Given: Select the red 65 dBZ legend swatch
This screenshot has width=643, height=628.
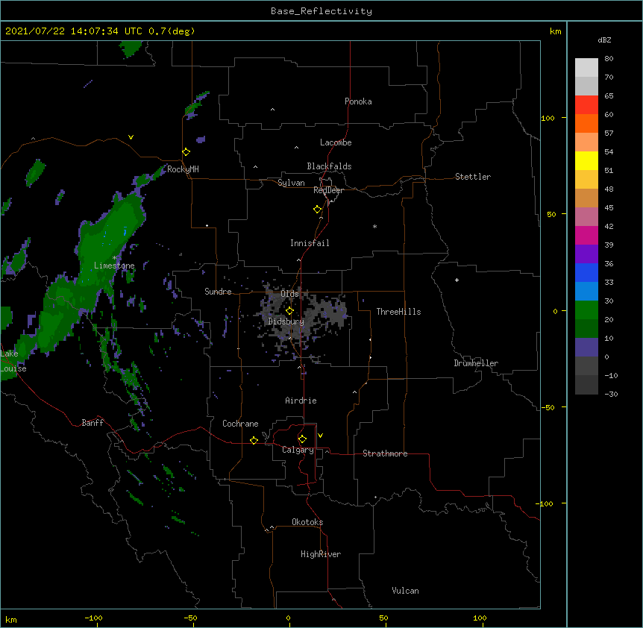Looking at the screenshot, I should point(586,104).
